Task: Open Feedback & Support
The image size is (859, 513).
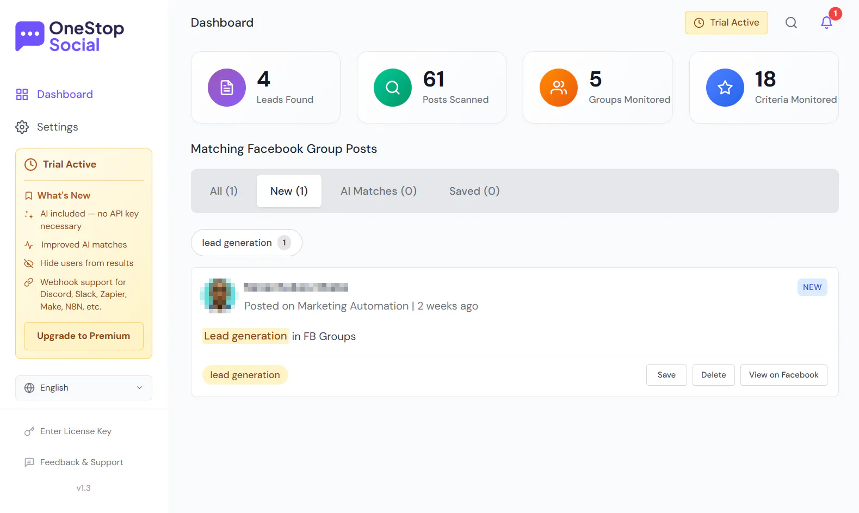Action: point(82,462)
